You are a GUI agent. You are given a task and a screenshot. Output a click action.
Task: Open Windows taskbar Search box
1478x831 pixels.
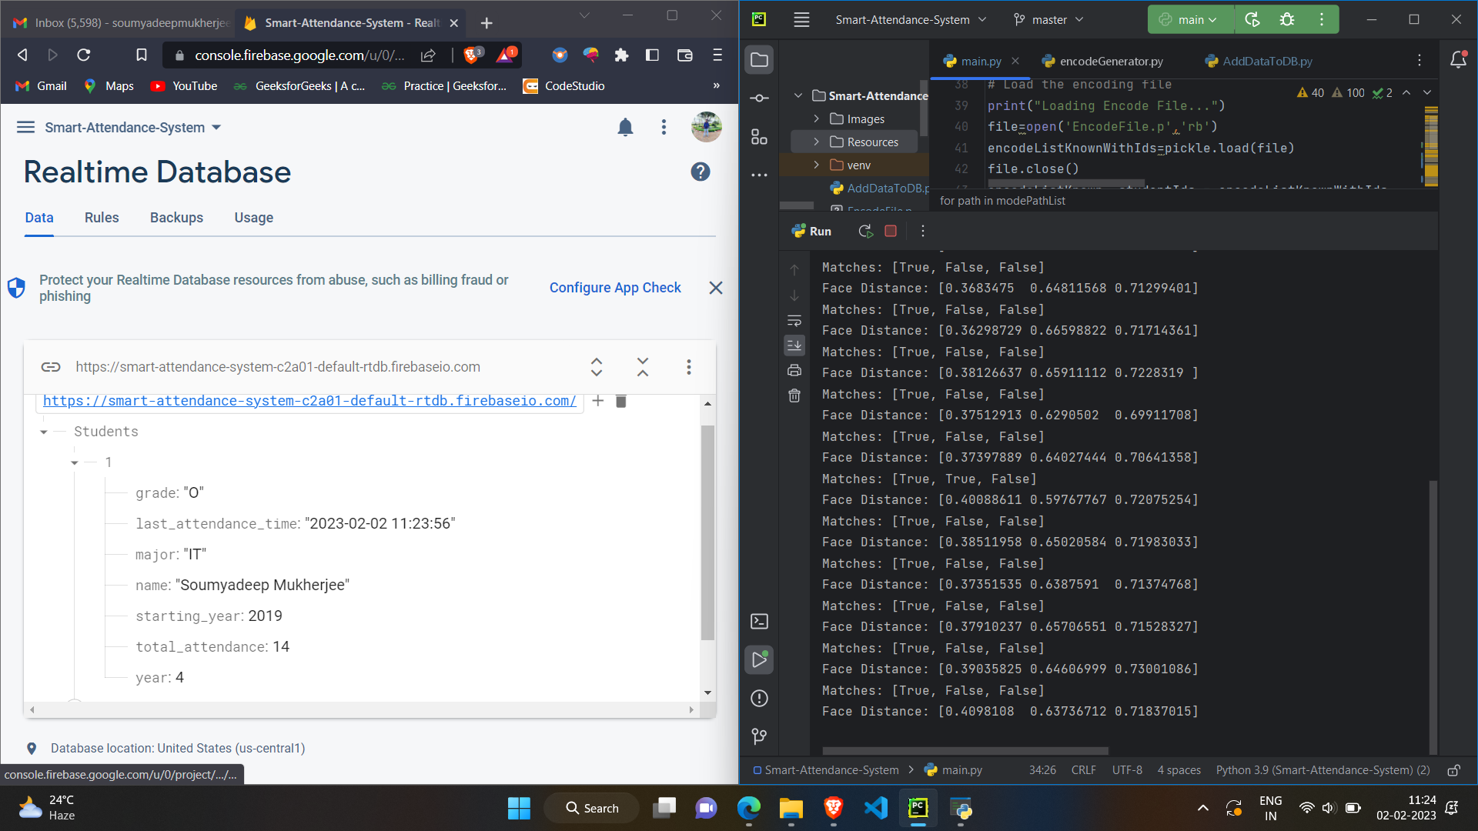tap(592, 808)
